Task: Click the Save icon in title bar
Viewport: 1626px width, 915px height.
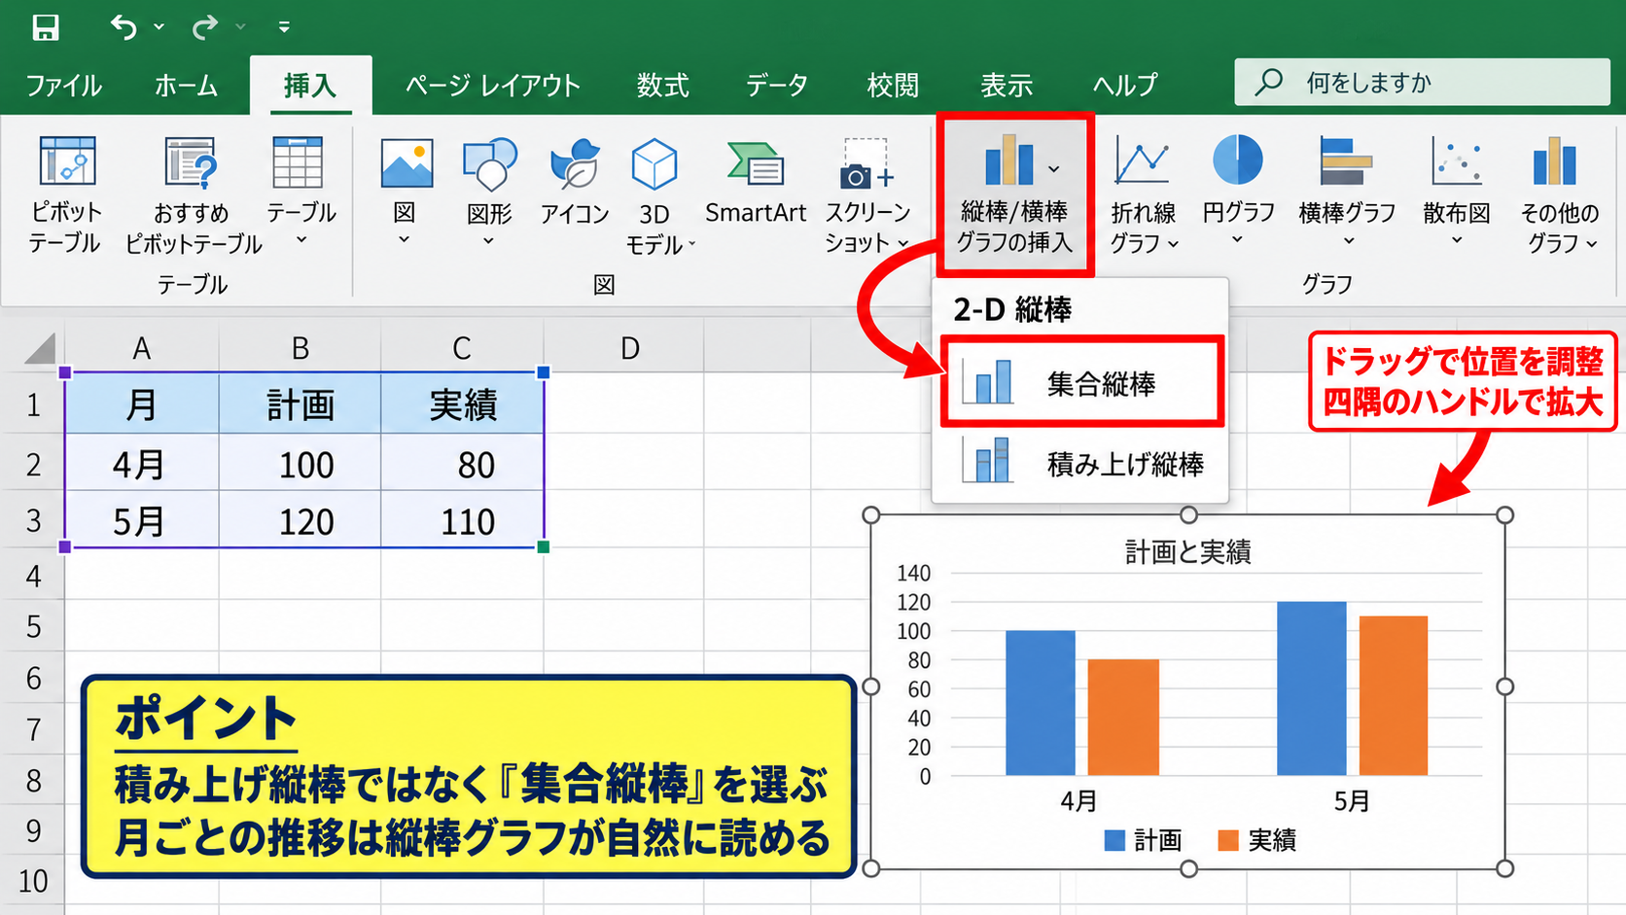Action: coord(45,27)
